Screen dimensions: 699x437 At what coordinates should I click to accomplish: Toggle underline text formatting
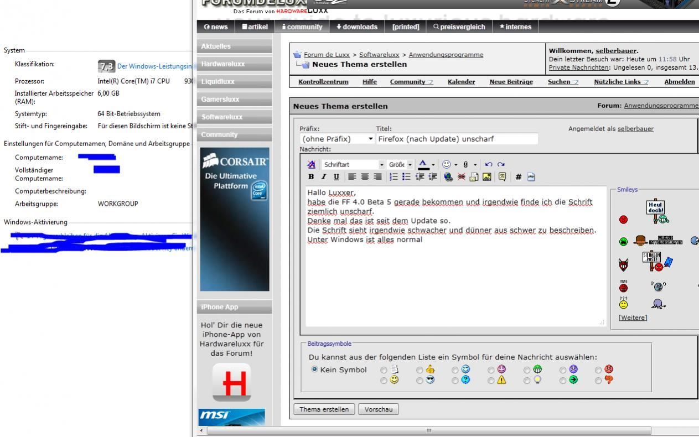336,177
